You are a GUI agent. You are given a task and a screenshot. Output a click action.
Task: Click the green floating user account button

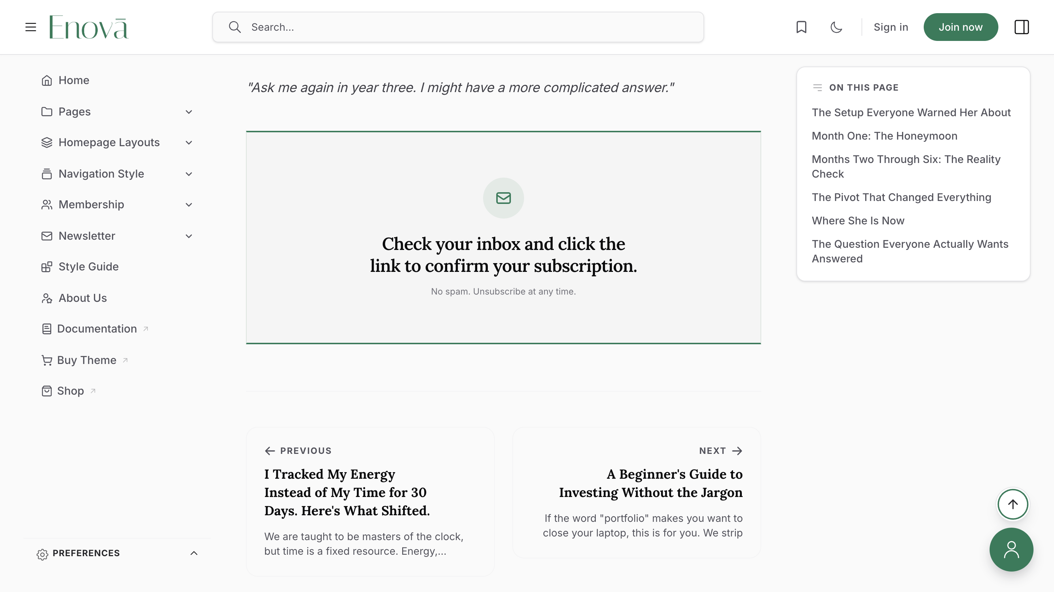1011,550
